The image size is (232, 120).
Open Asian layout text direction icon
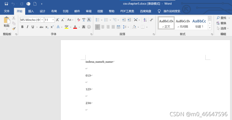136,20
